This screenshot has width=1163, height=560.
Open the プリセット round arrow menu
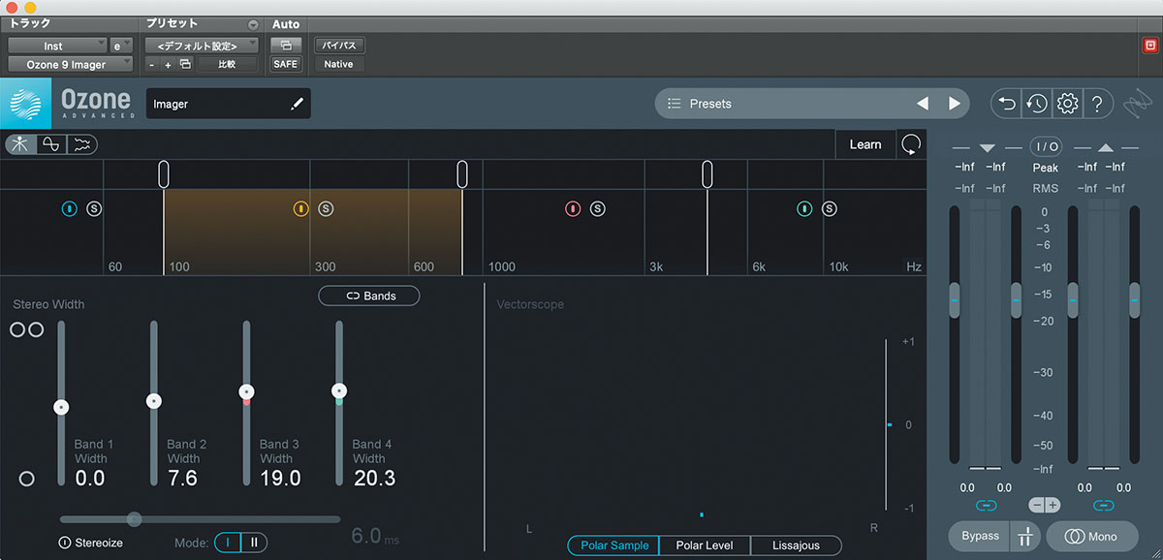tap(254, 24)
